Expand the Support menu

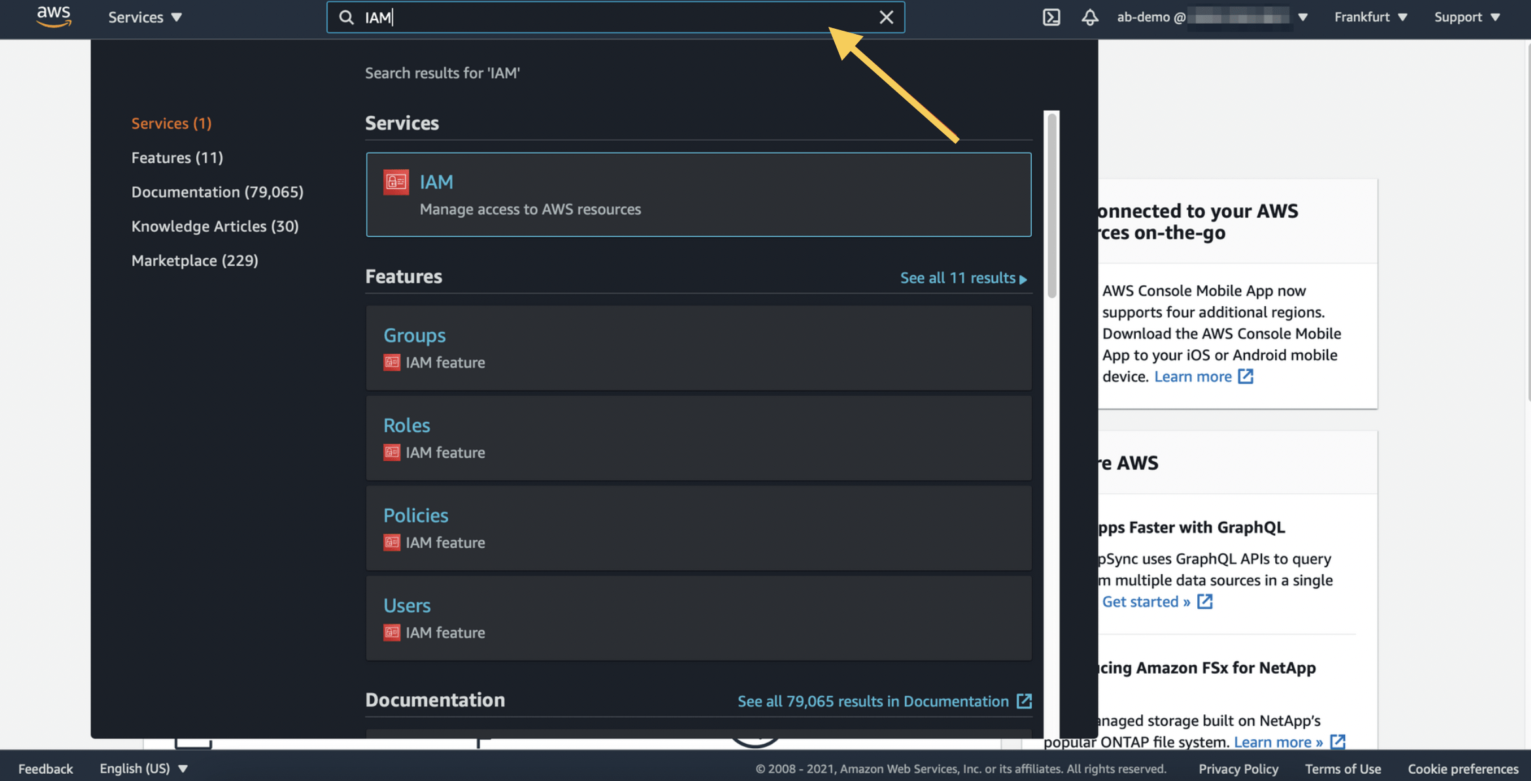point(1466,17)
